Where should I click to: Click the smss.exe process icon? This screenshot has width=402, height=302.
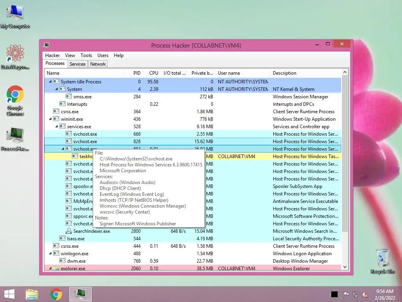(x=69, y=97)
